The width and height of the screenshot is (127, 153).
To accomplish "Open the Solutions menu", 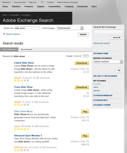I will click(x=16, y=6).
